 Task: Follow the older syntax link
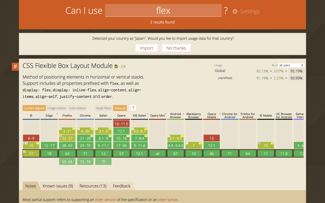pyautogui.click(x=168, y=200)
